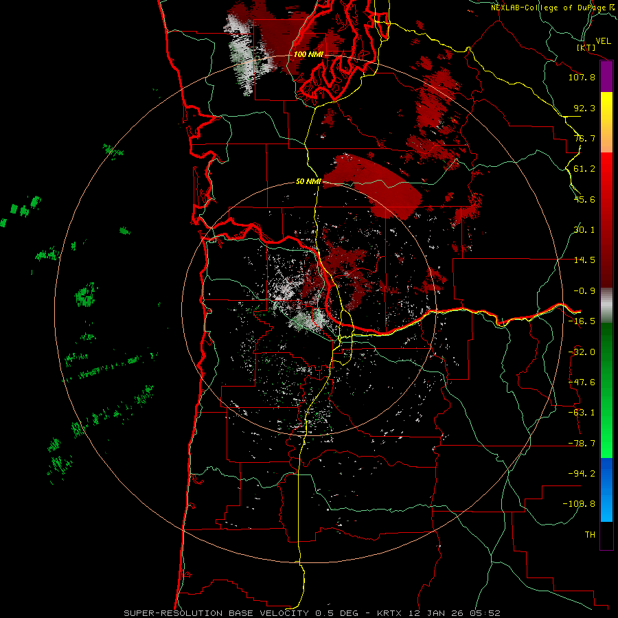Click the yellow-orange segment of the color scale
618x618 pixels.
click(x=606, y=122)
